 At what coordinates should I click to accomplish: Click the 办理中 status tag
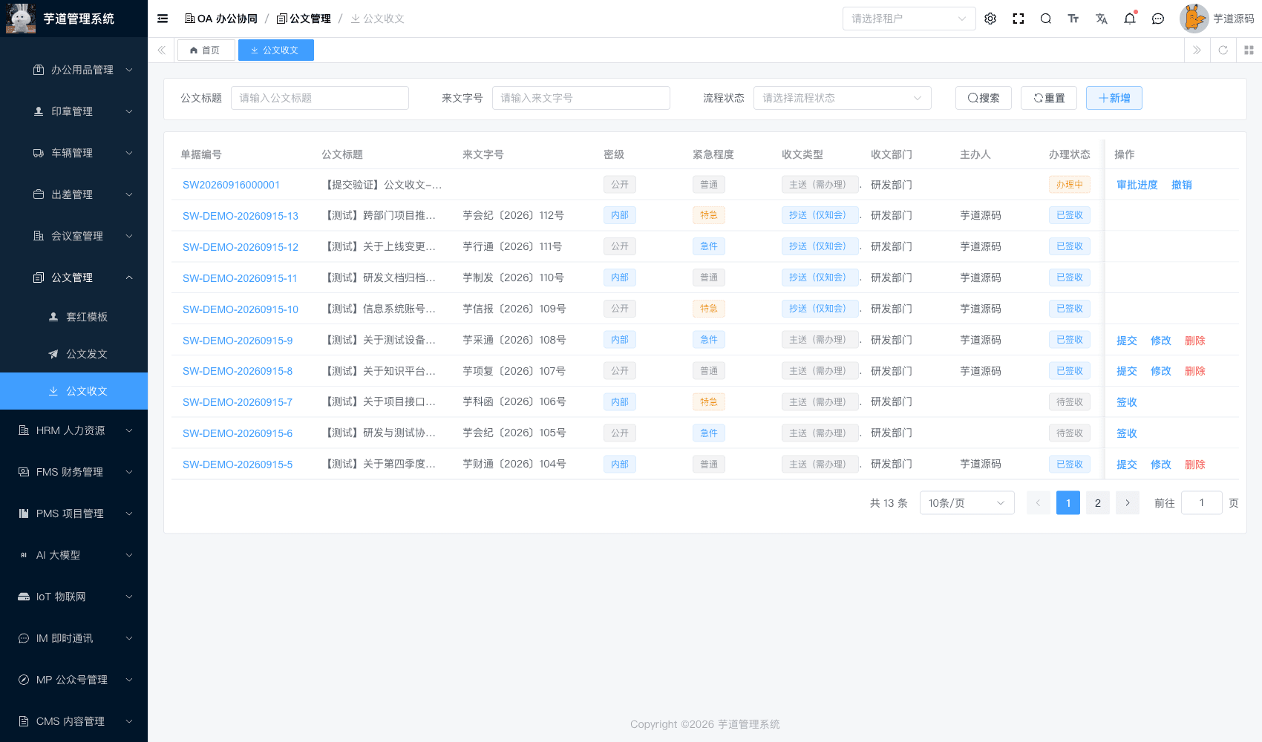coord(1069,185)
